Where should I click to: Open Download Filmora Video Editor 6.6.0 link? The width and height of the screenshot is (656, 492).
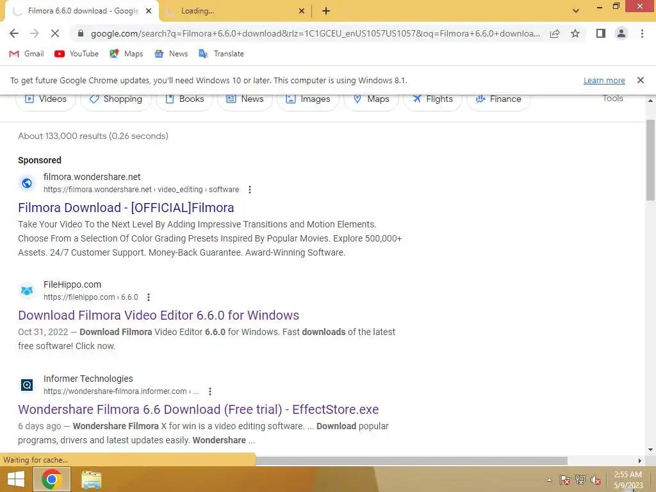[159, 315]
